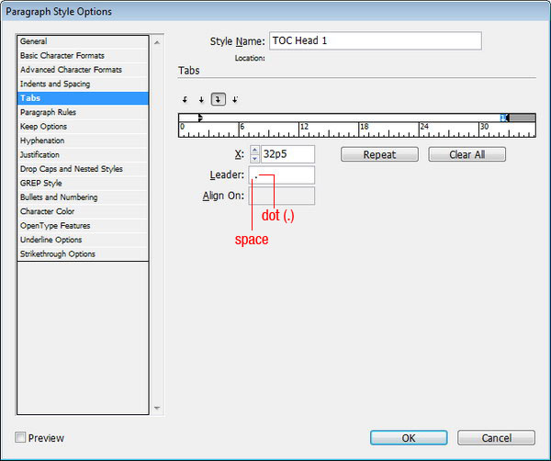Select the Tabs category
551x461 pixels.
[x=83, y=98]
